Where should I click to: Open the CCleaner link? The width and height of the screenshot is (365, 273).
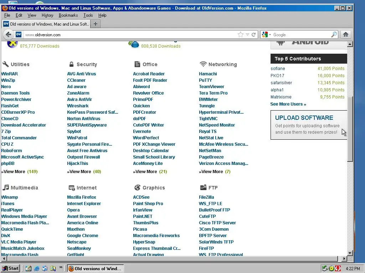click(76, 80)
